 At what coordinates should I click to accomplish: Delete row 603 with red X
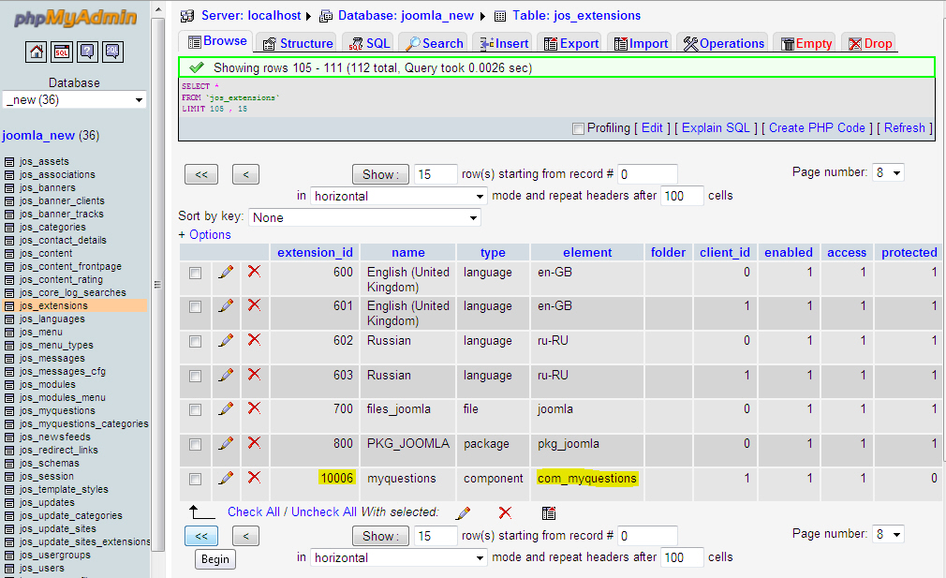click(x=254, y=374)
